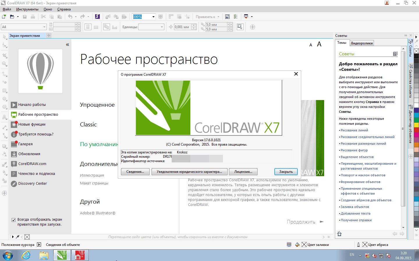Screen dimensions: 419x261
Task: Open the Tools (Инструменты) menu
Action: click(x=27, y=9)
